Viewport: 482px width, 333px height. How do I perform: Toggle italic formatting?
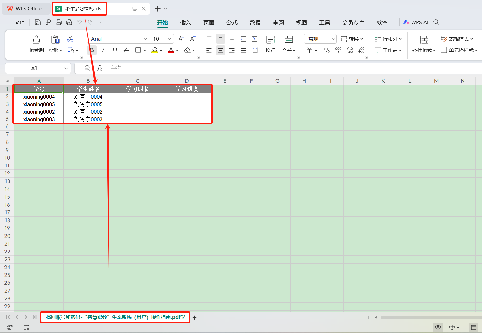pyautogui.click(x=103, y=50)
